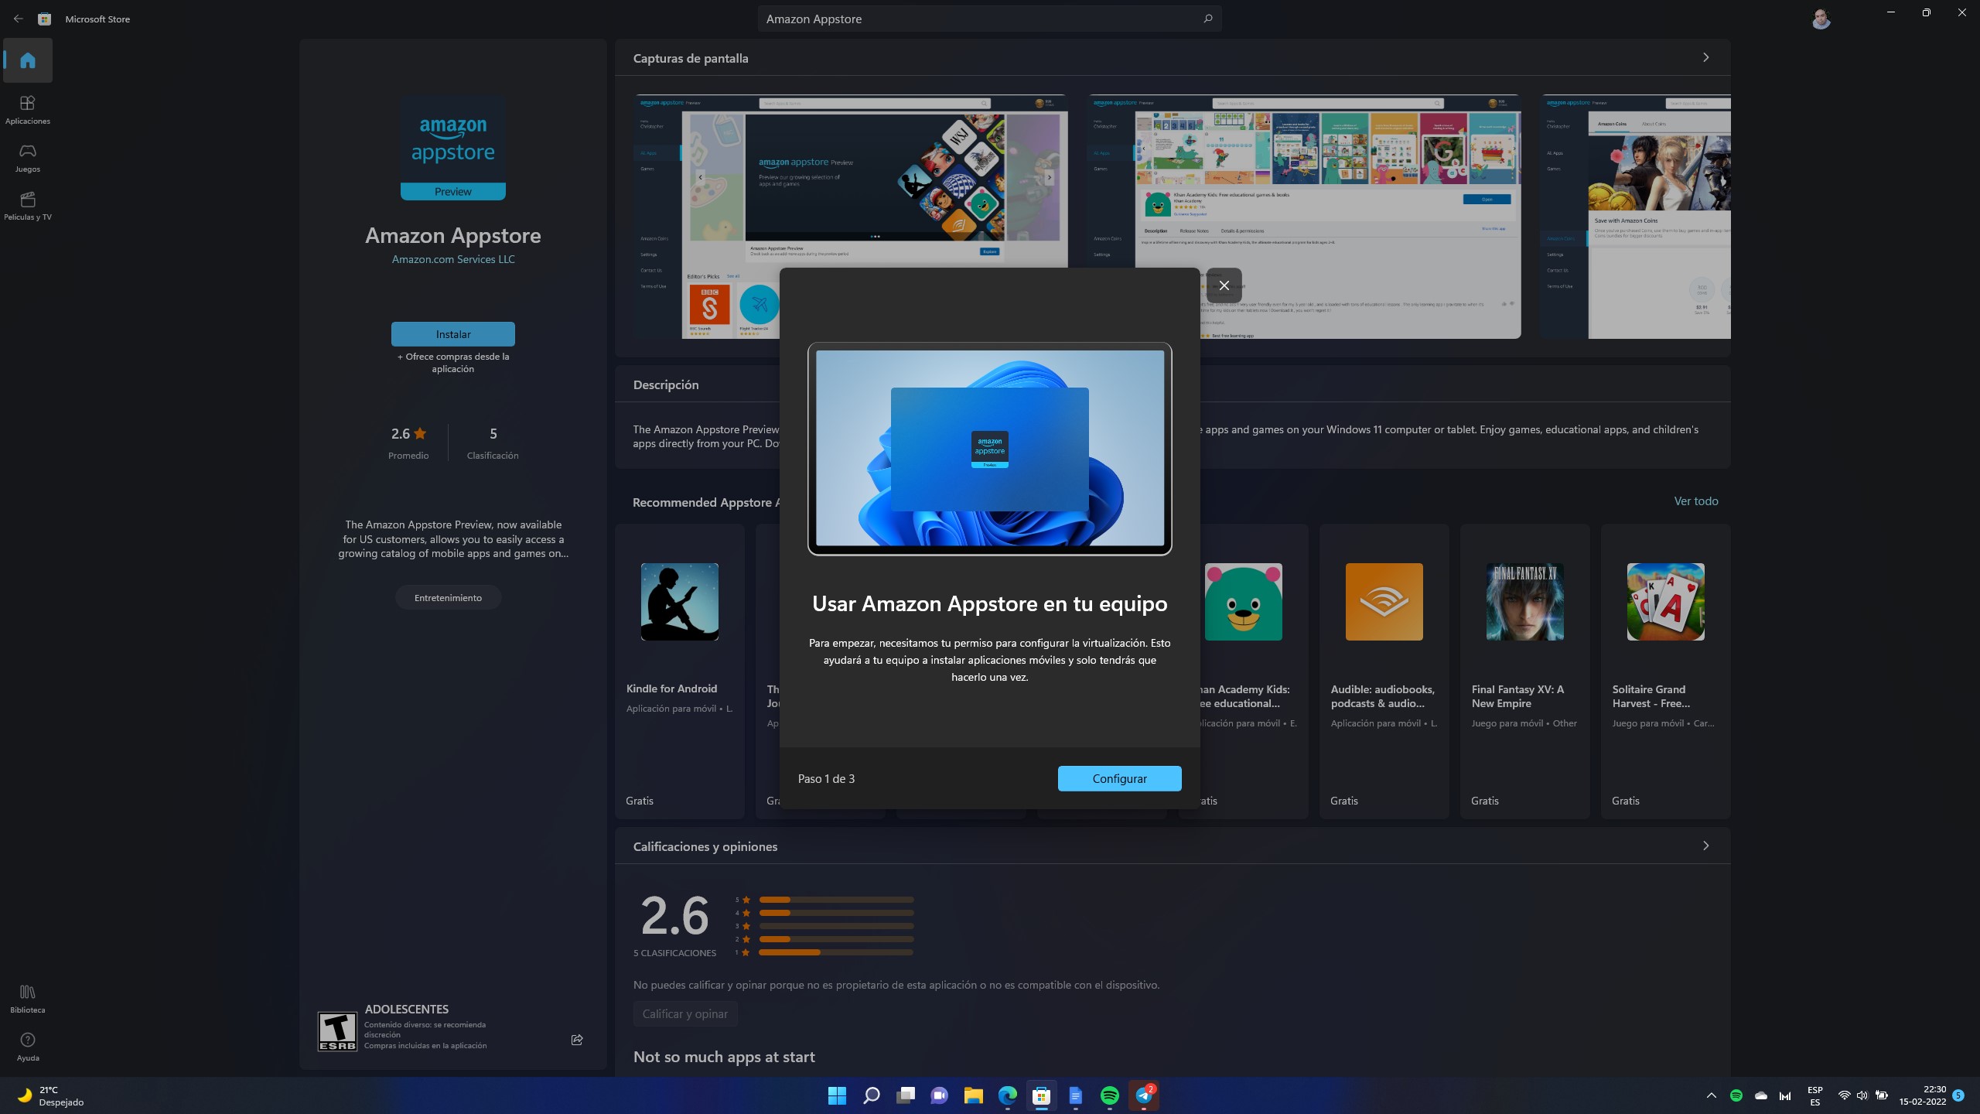
Task: Click the share icon near ESRB rating
Action: tap(577, 1040)
